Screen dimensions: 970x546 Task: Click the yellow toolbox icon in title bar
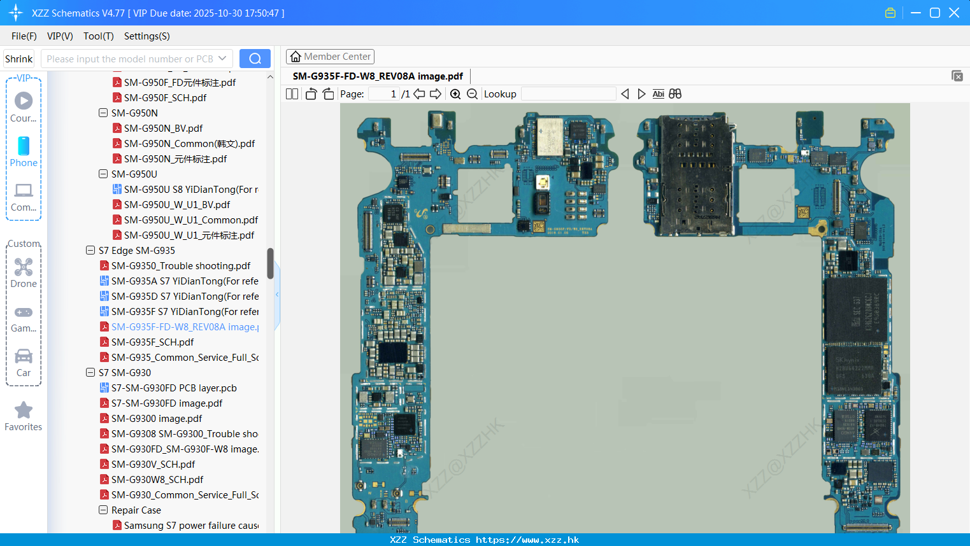click(890, 13)
